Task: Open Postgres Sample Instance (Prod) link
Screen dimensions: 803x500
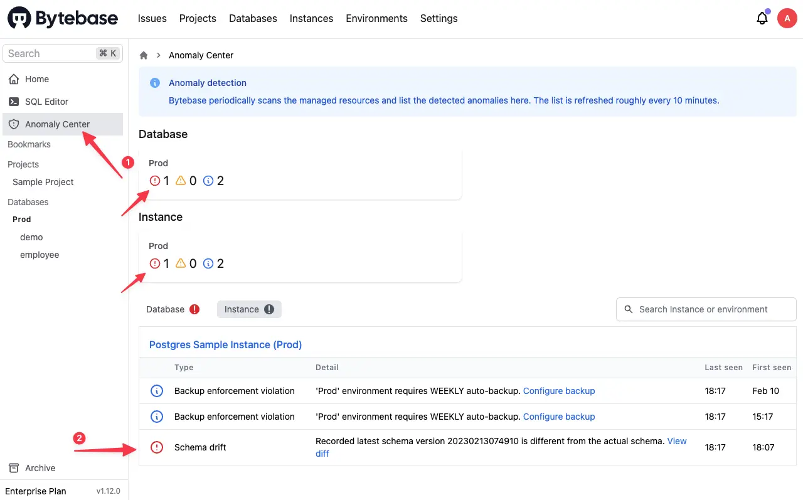Action: [x=225, y=344]
